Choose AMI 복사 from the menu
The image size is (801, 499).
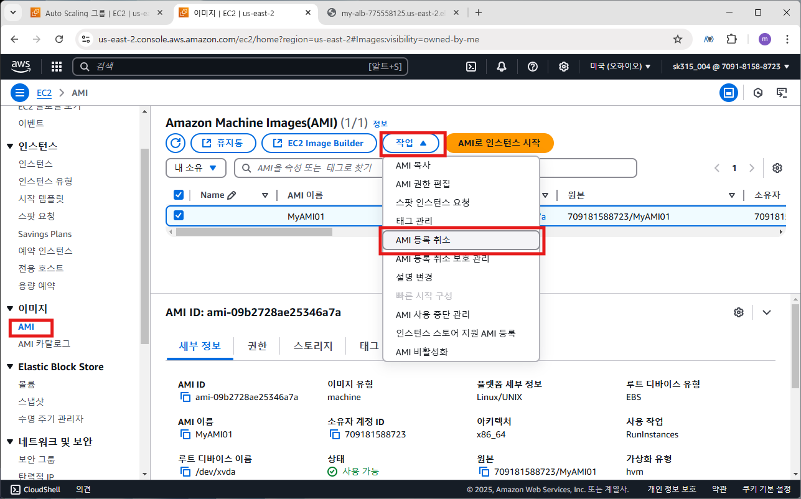(x=461, y=166)
